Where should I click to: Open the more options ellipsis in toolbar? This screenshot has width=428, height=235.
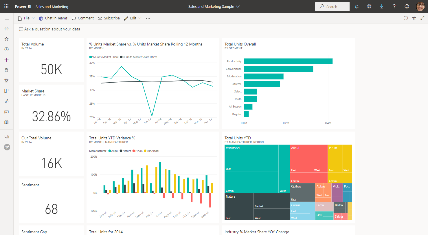click(x=148, y=18)
